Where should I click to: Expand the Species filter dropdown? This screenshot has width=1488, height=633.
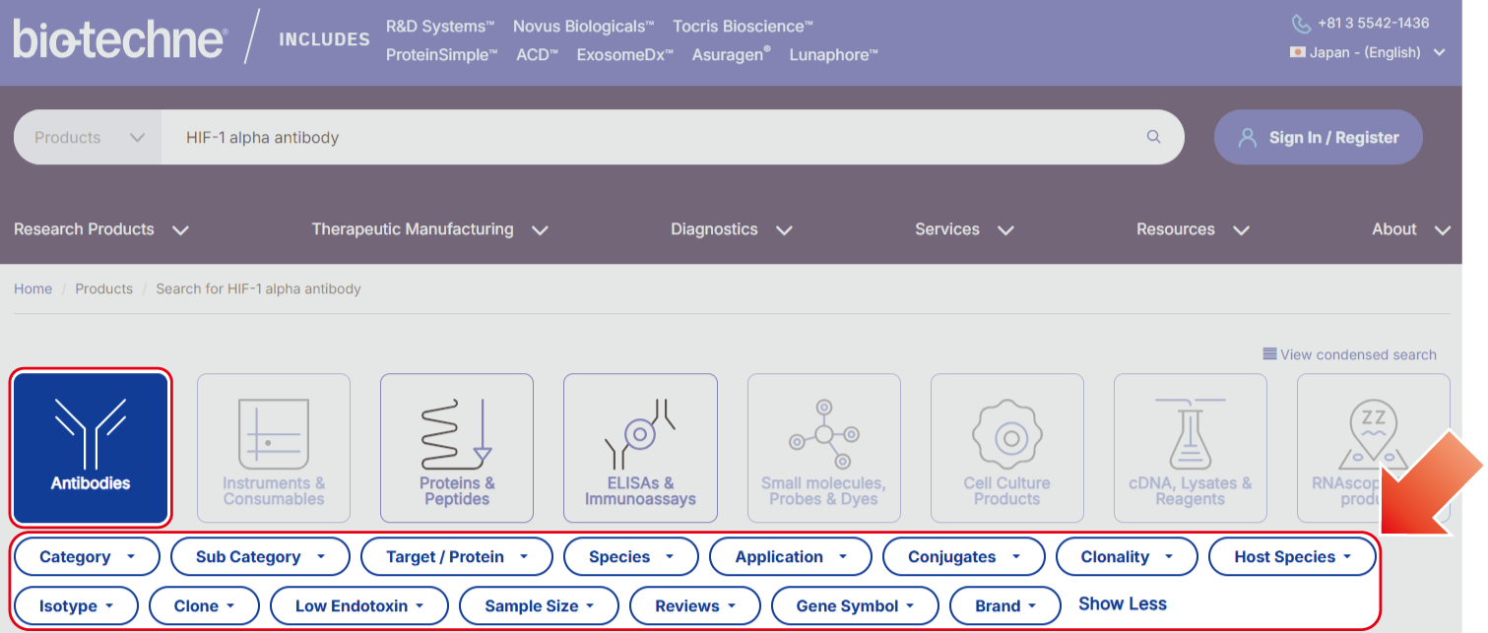pos(630,557)
